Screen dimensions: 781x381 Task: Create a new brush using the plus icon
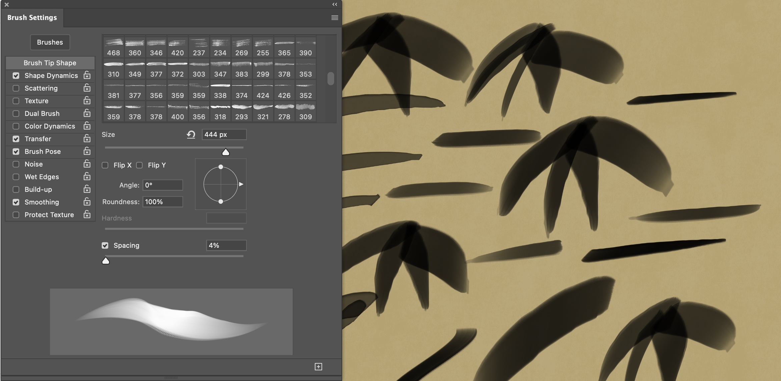(318, 366)
